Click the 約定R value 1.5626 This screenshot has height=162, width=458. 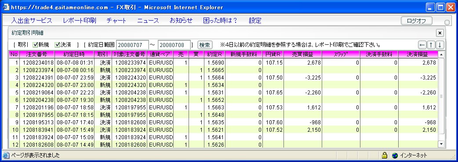click(215, 145)
